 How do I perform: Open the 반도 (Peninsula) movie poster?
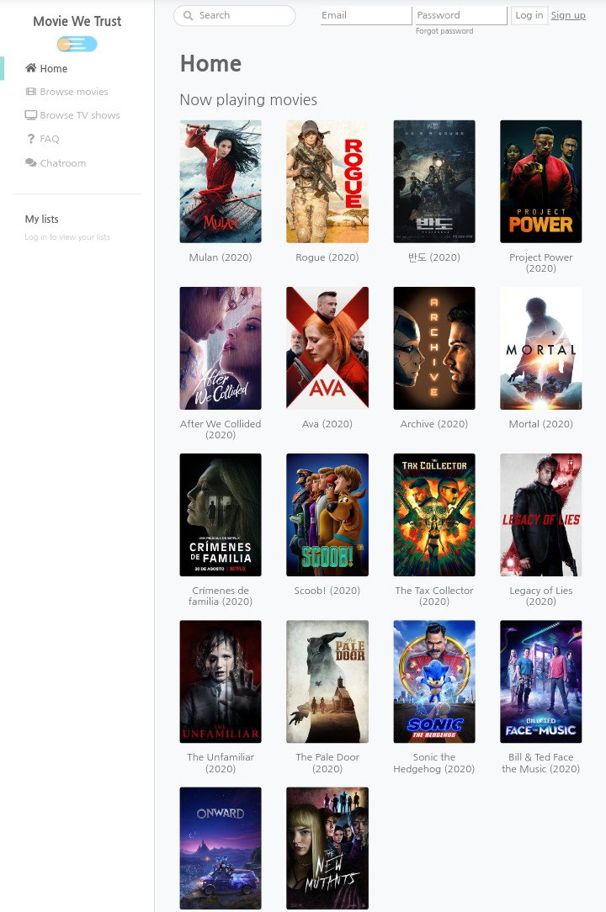pyautogui.click(x=434, y=182)
